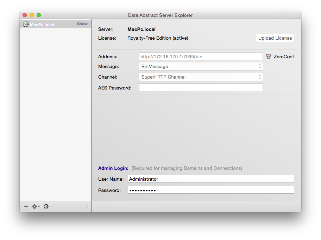This screenshot has height=240, width=321.
Task: Open the Channel type dropdown
Action: [x=201, y=77]
